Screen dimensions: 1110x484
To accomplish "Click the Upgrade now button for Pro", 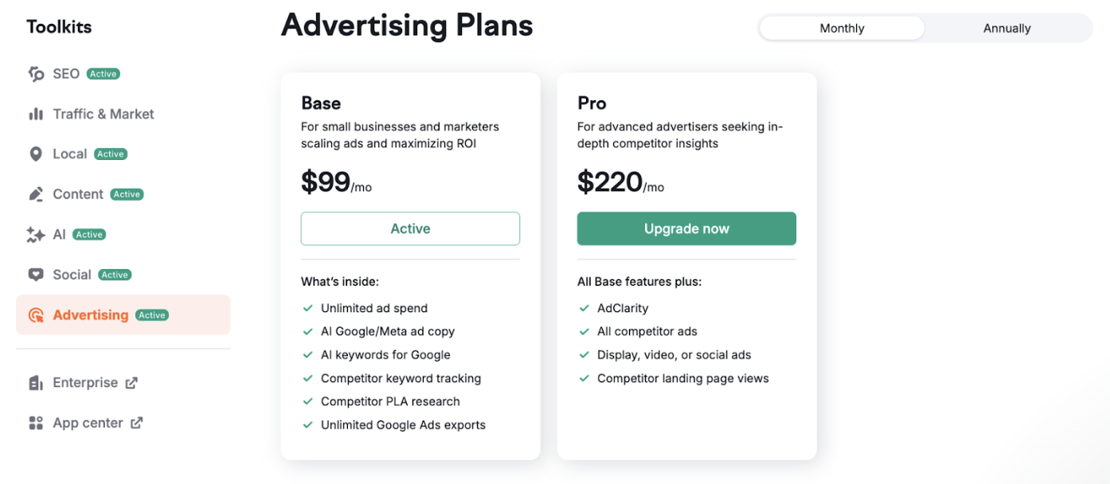I will pyautogui.click(x=686, y=228).
